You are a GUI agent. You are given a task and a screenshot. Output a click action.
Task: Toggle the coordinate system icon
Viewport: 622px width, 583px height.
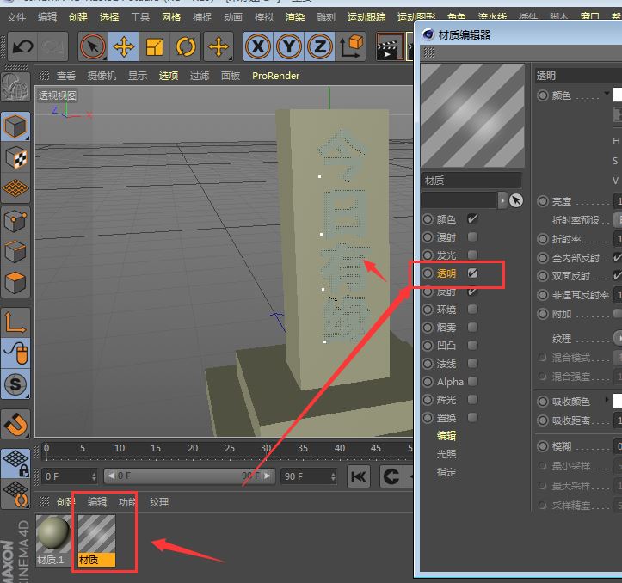point(352,47)
